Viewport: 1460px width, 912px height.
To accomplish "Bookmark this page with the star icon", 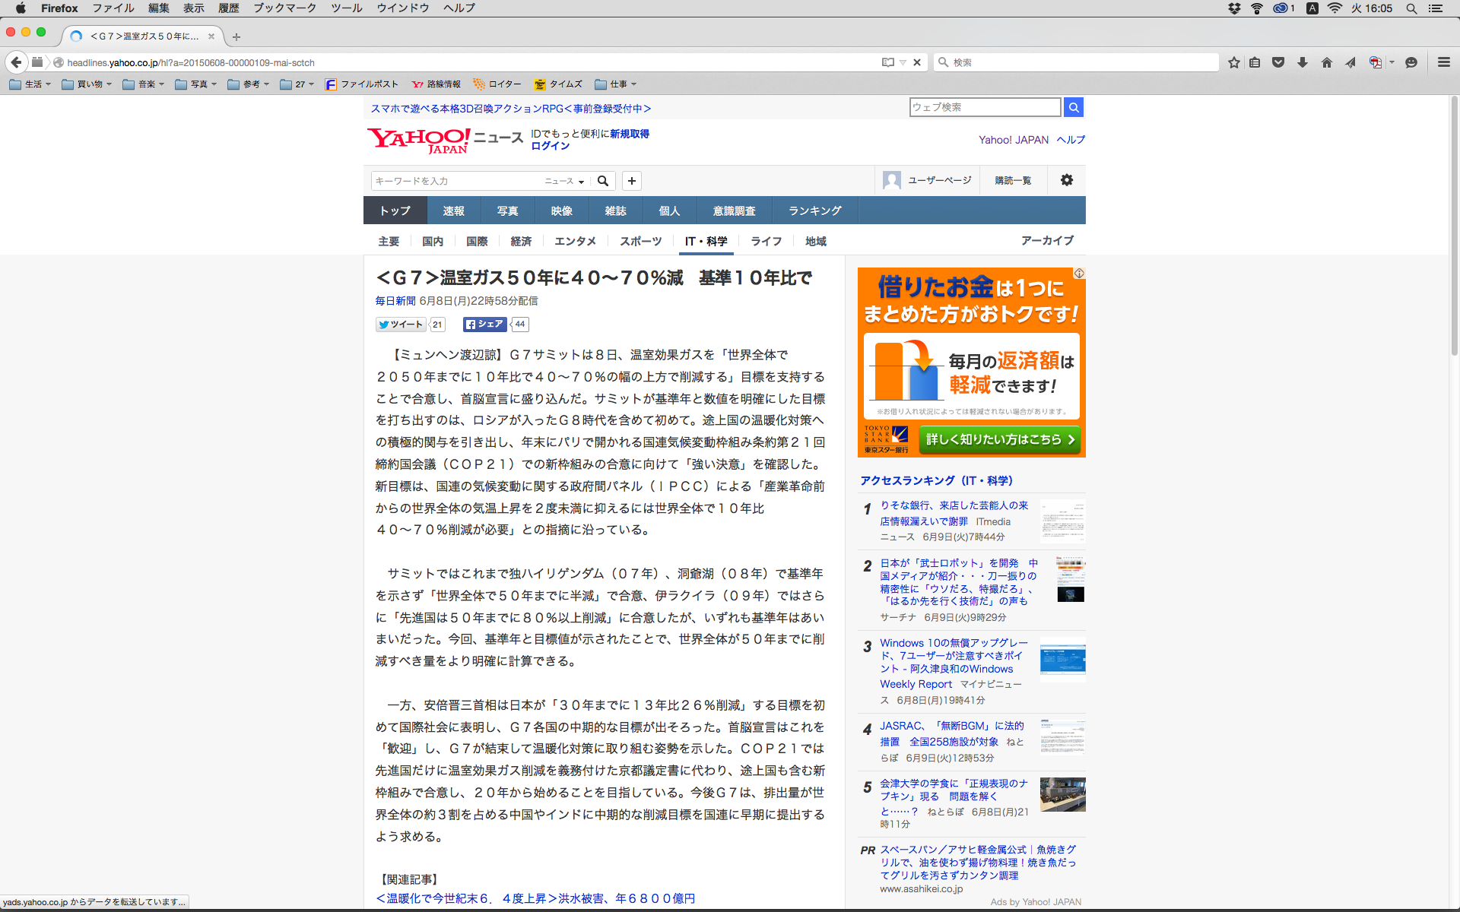I will tap(1233, 62).
